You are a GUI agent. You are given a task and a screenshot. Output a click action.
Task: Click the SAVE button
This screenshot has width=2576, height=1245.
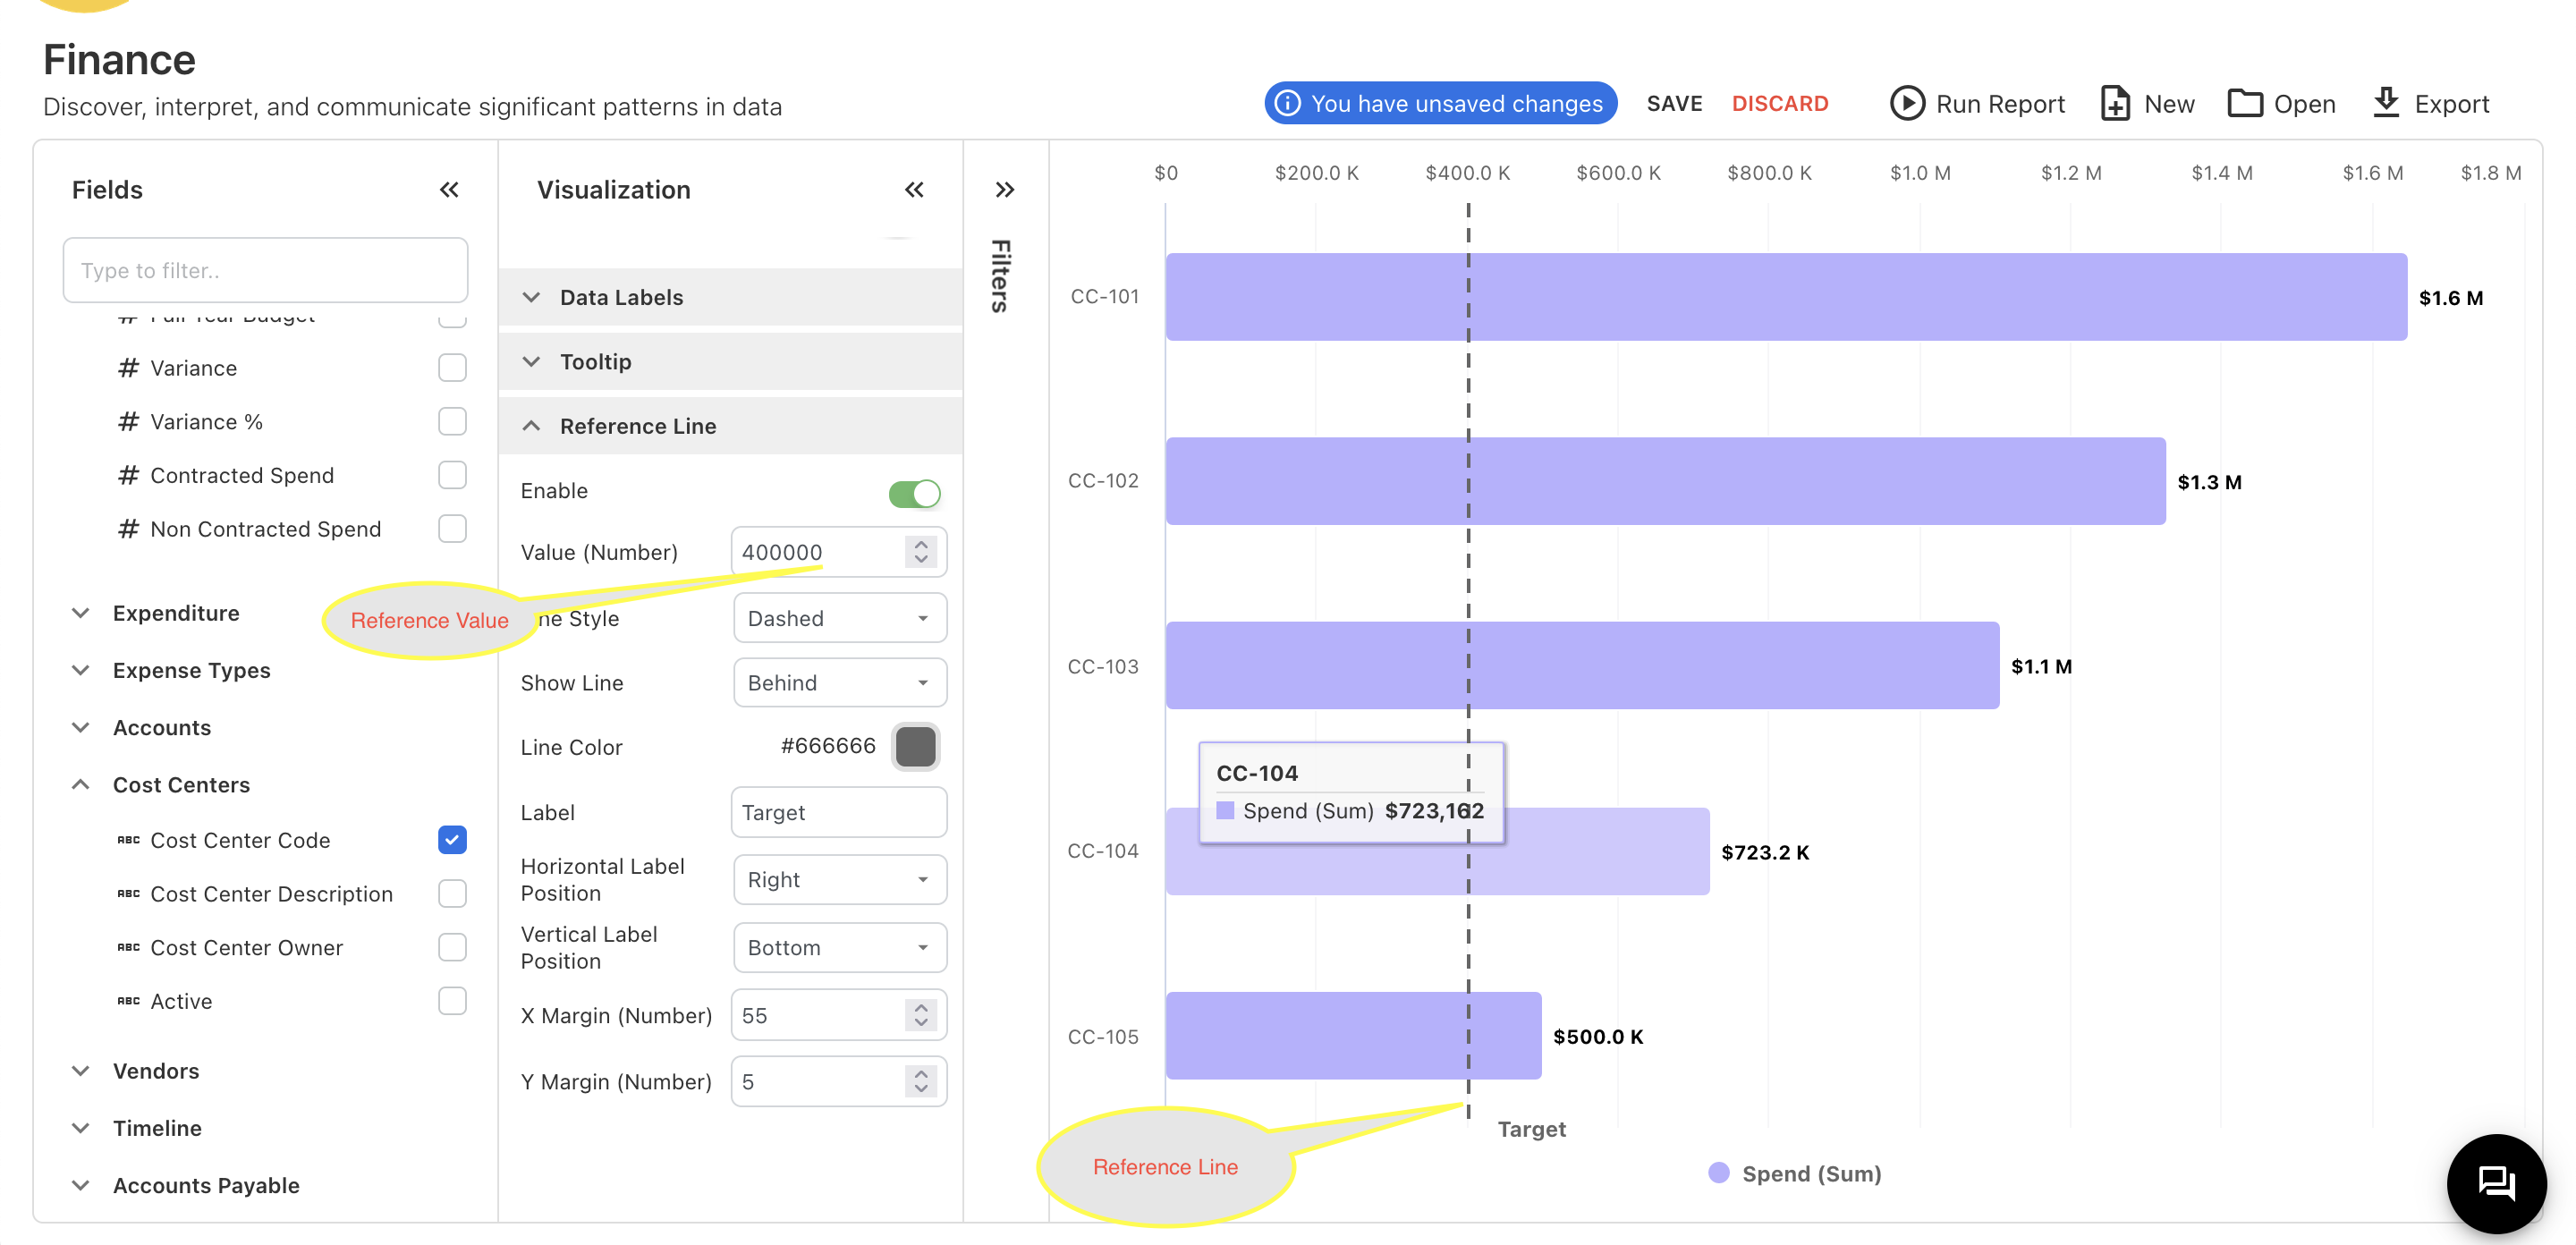(x=1674, y=104)
